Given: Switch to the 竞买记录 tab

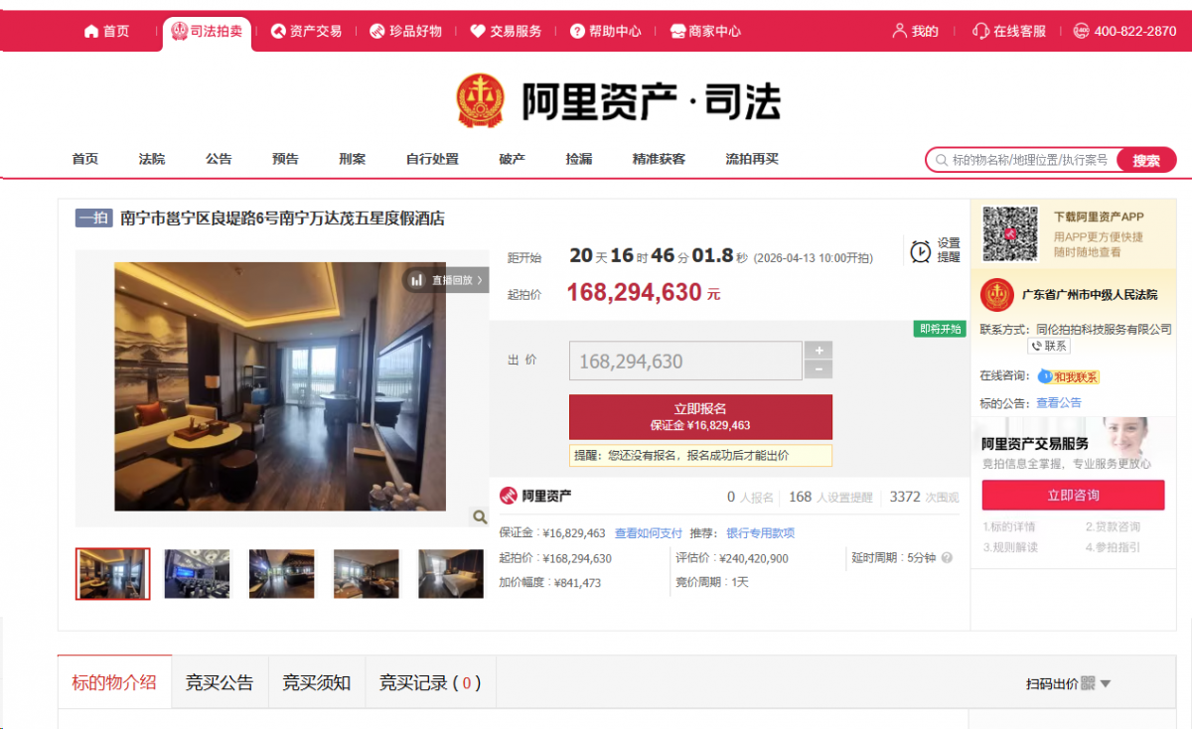Looking at the screenshot, I should click(x=430, y=682).
